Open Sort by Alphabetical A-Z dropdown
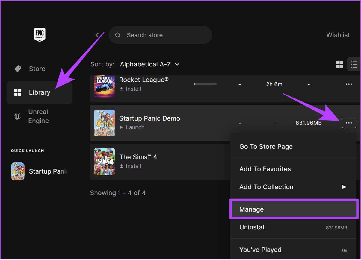 150,64
